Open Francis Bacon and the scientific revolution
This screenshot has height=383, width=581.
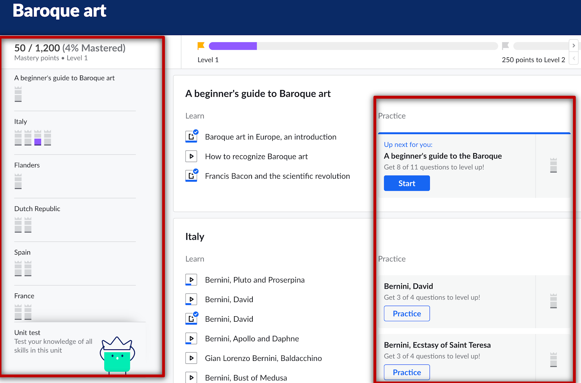coord(277,176)
